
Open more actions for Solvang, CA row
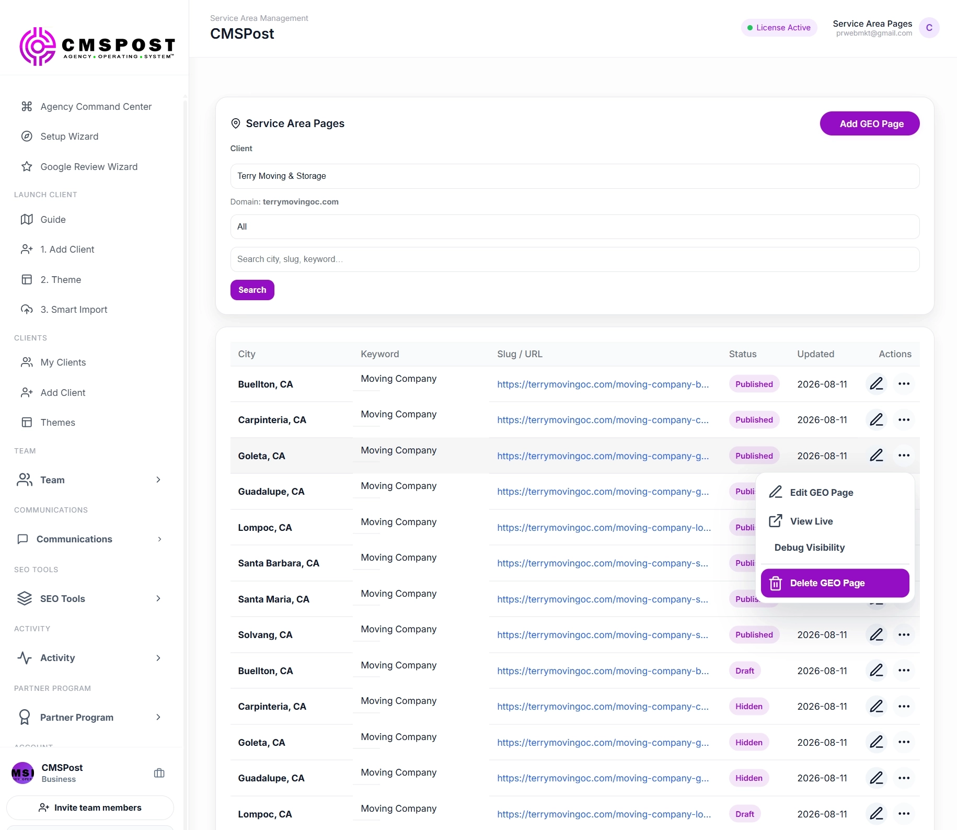[x=904, y=635]
